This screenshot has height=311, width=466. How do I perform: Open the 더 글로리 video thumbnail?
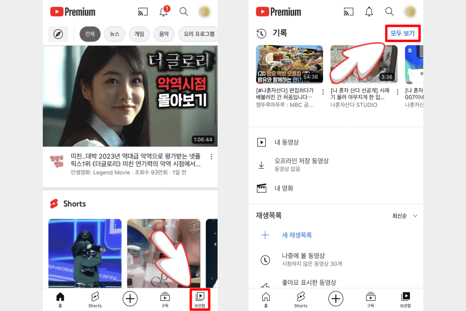tap(130, 96)
